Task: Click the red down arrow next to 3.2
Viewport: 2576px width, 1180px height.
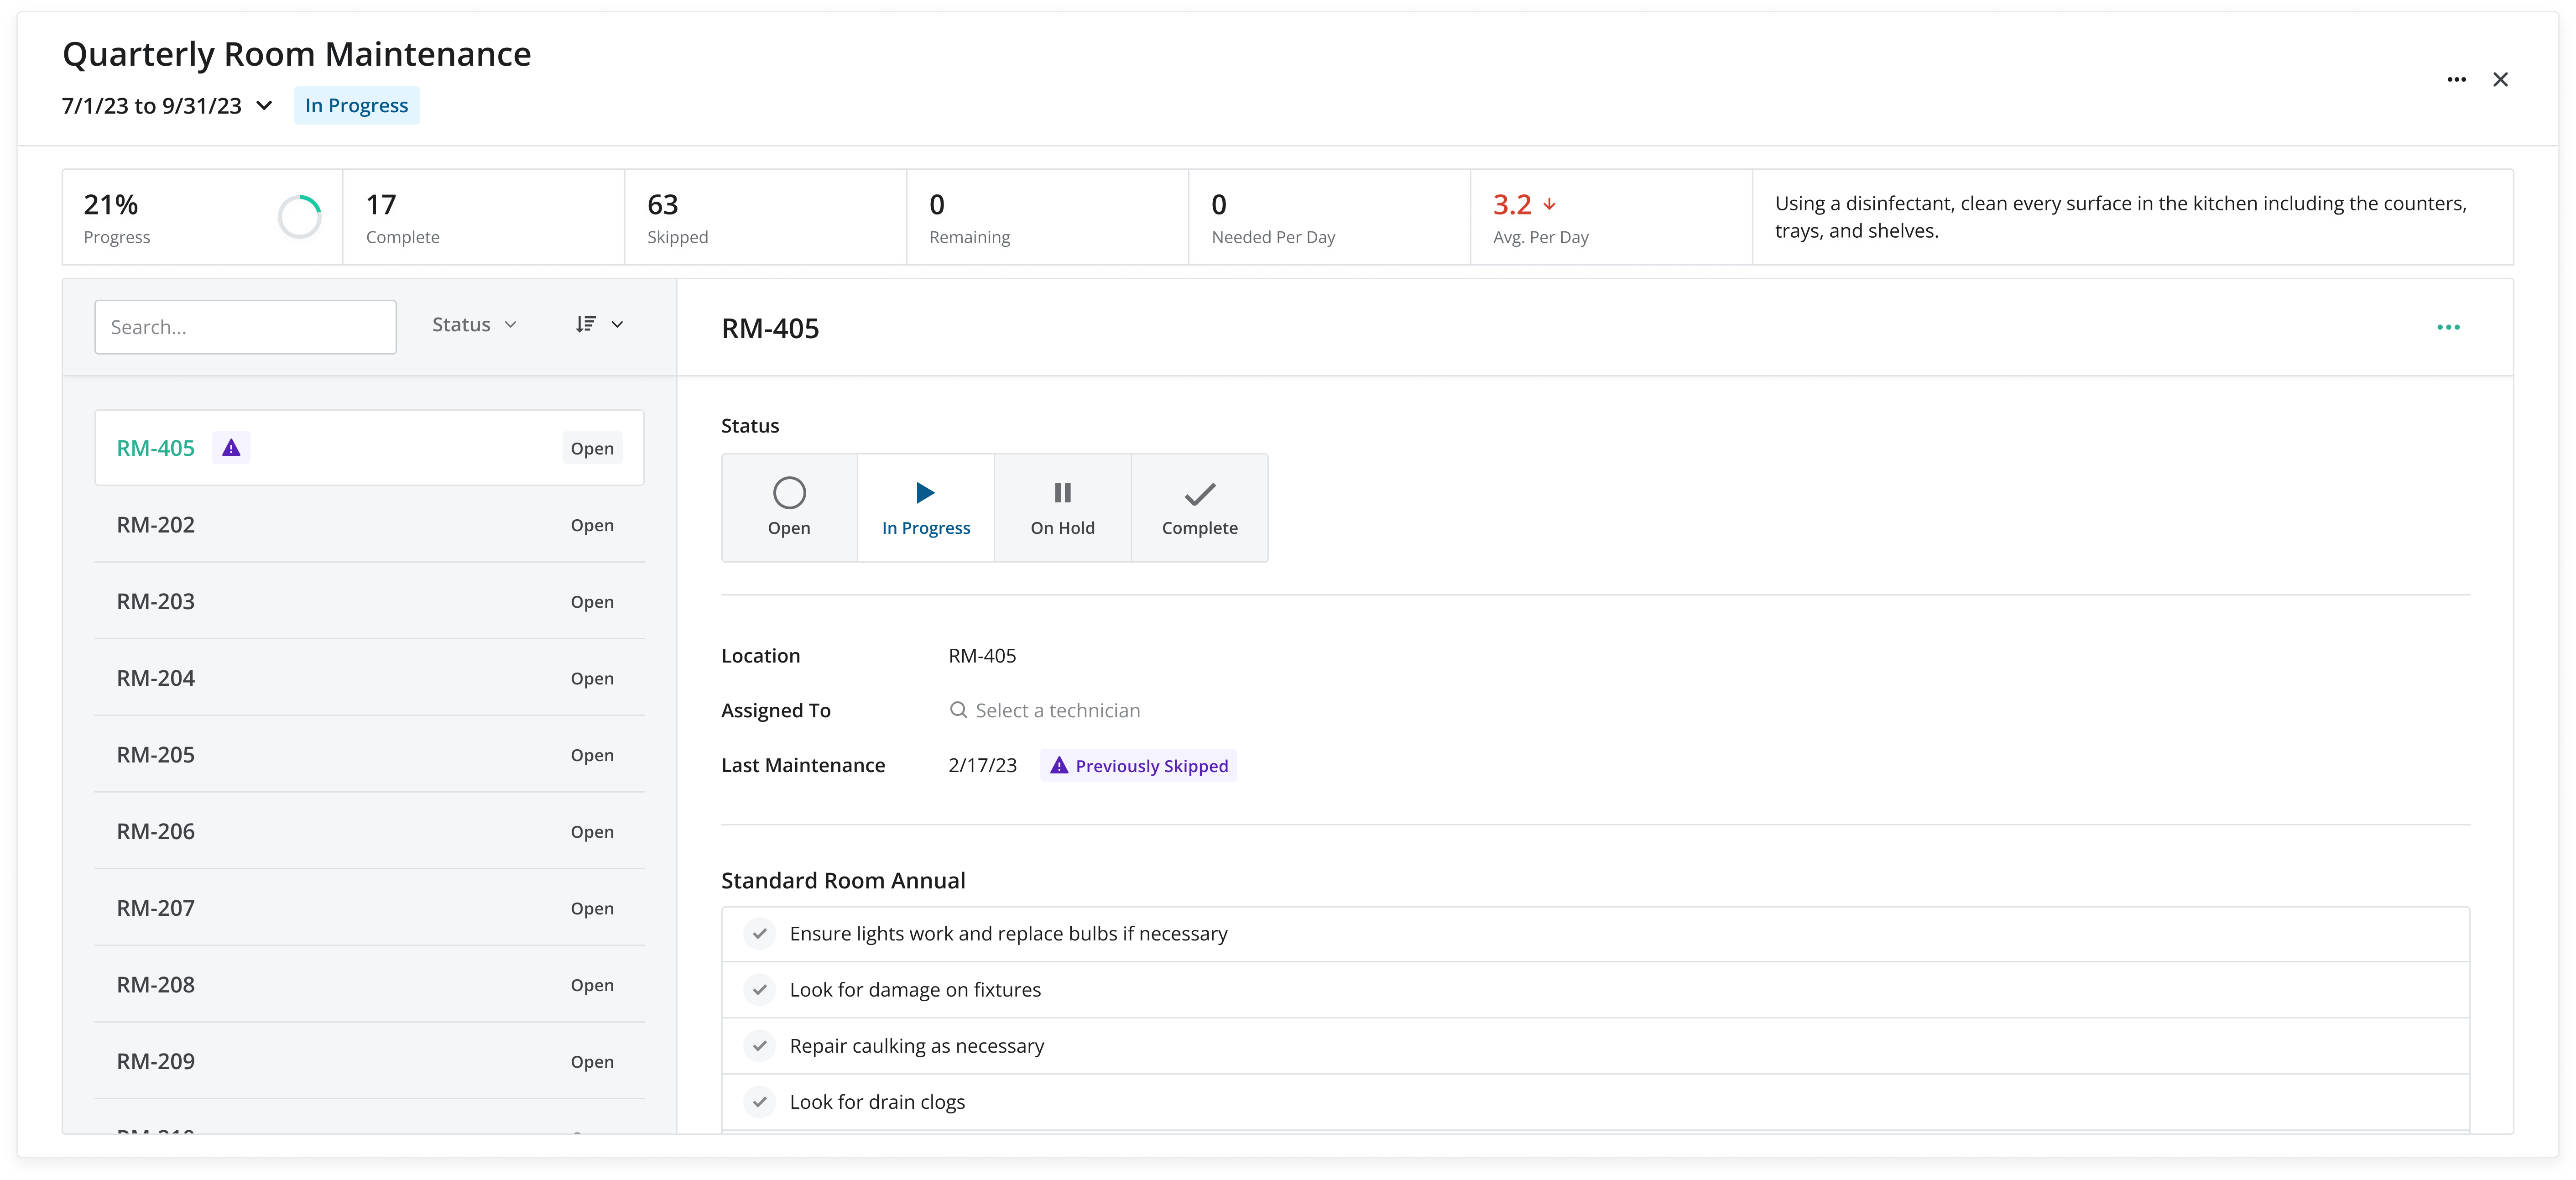Action: [1549, 204]
